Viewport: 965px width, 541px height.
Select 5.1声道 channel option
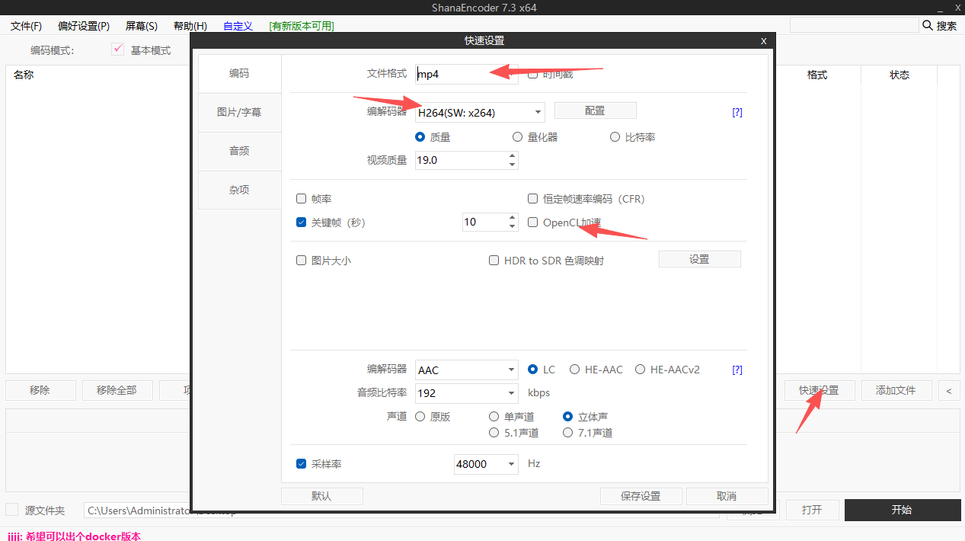click(494, 432)
